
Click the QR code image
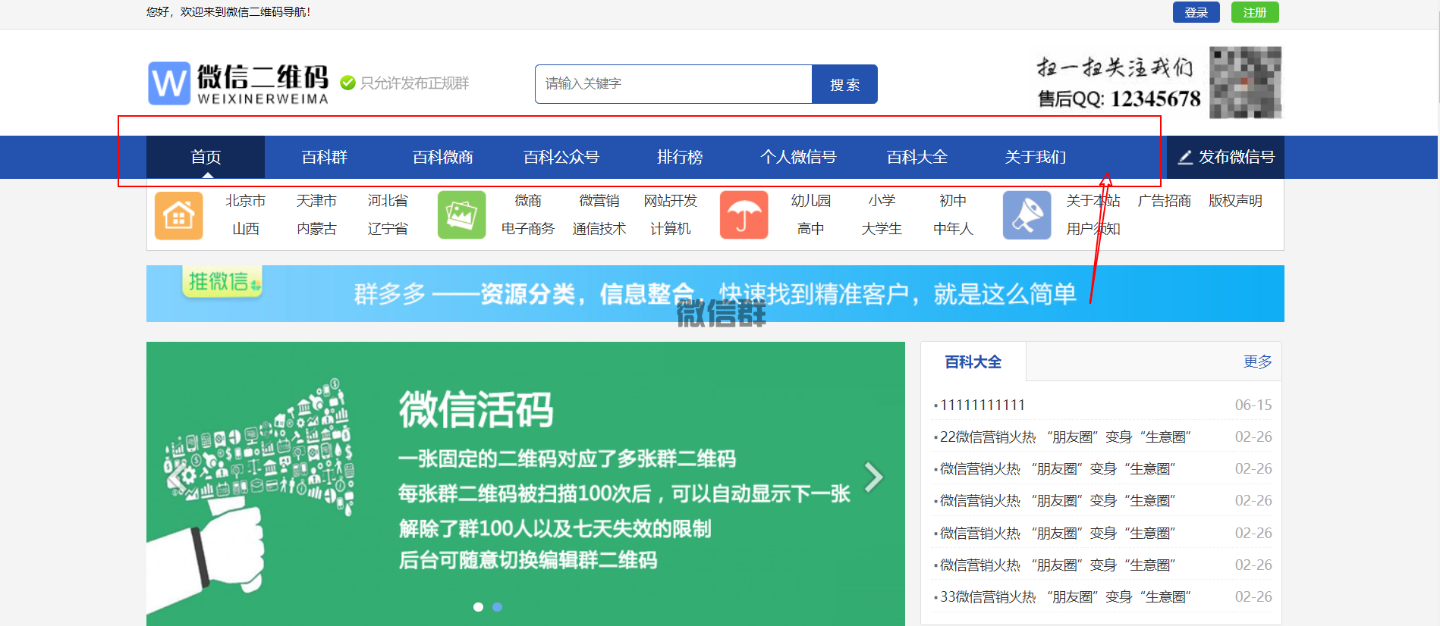[1245, 83]
